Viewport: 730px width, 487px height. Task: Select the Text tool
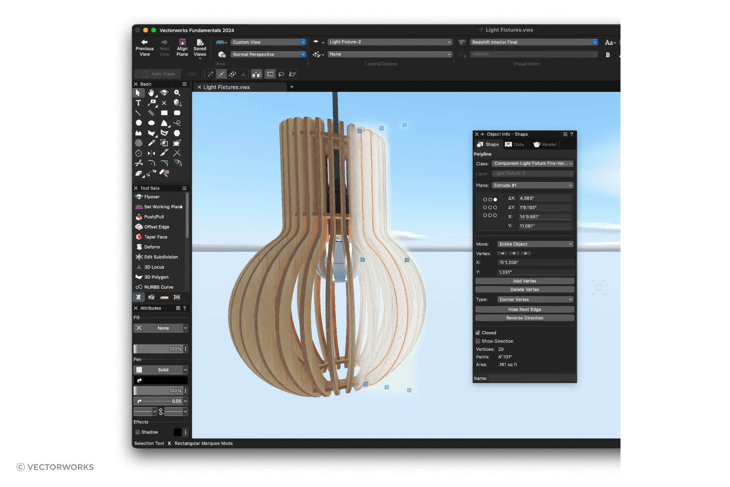click(138, 103)
